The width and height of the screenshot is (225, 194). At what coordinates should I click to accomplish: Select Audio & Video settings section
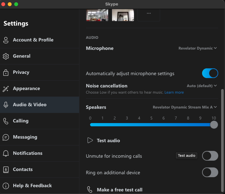click(40, 105)
